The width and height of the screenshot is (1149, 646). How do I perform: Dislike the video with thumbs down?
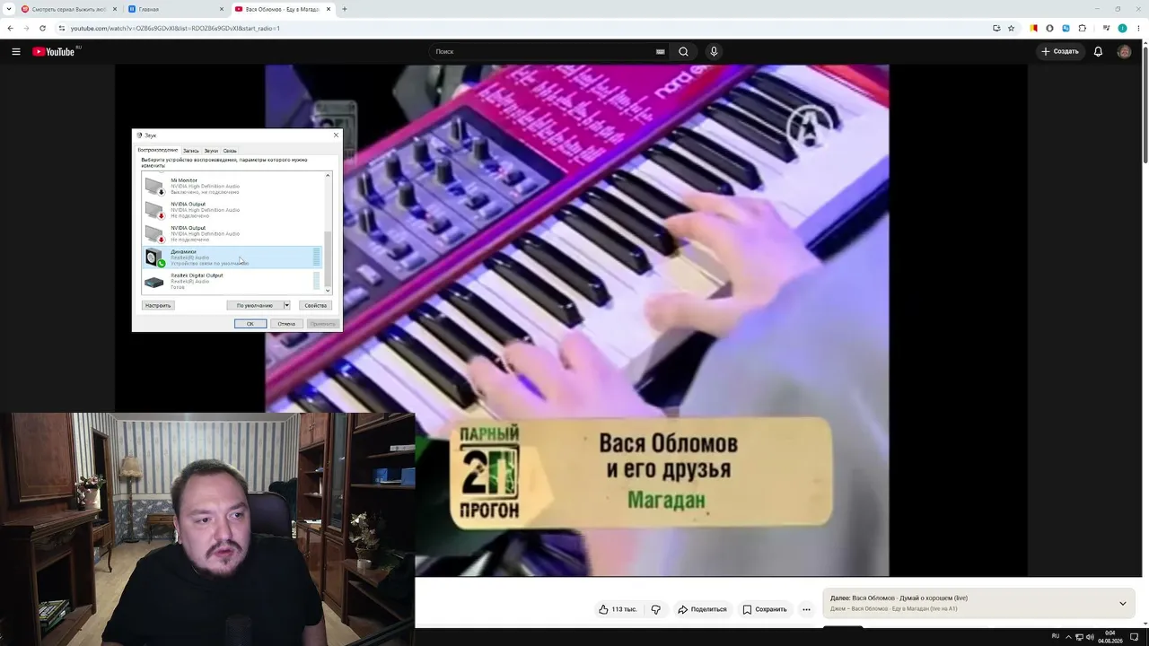click(655, 609)
